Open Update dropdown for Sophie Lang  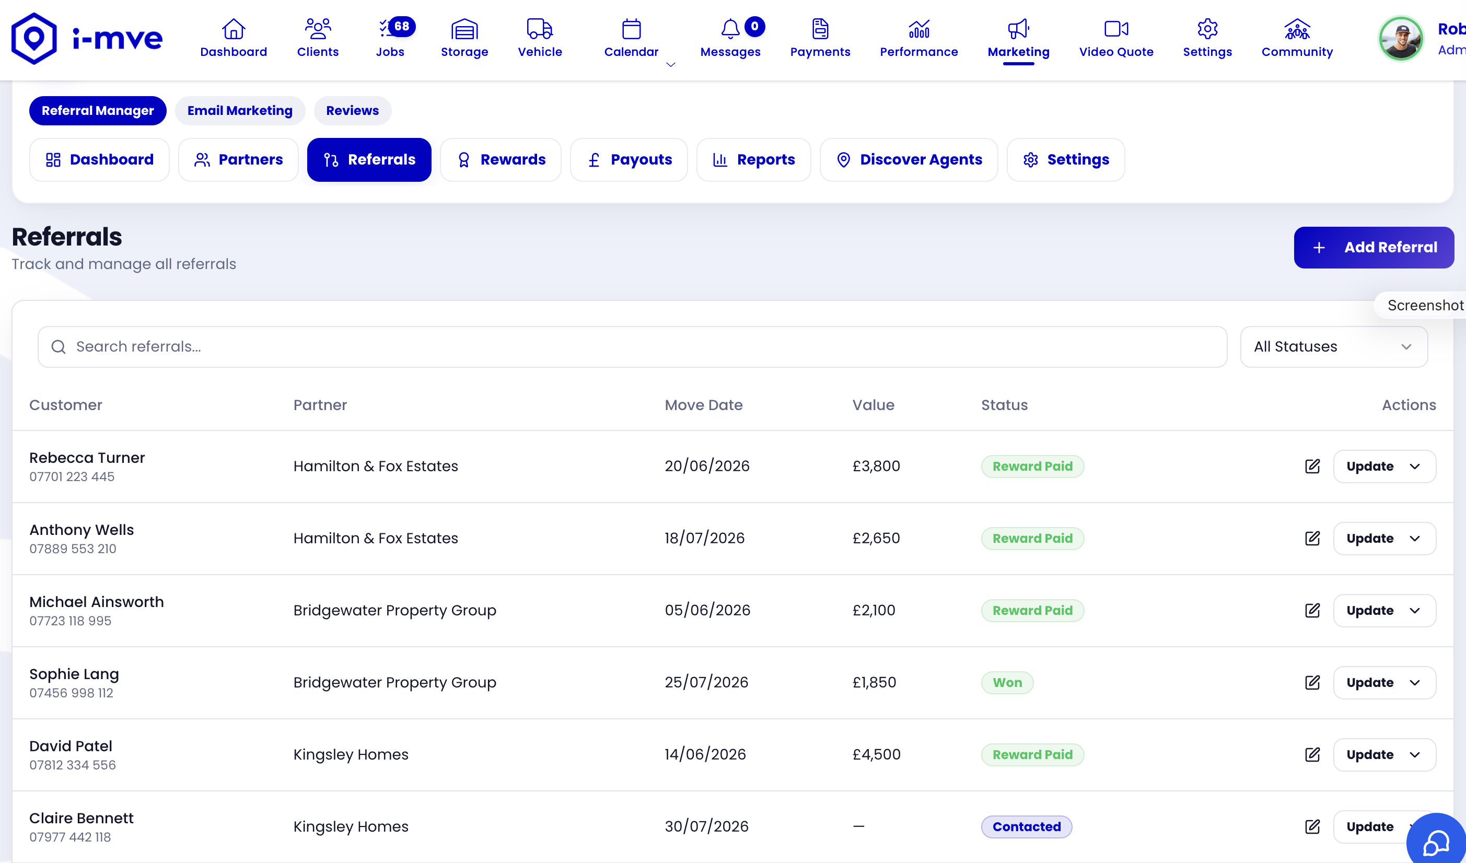(x=1384, y=682)
